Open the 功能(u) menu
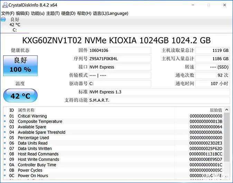This screenshot has width=233, height=183. (38, 13)
